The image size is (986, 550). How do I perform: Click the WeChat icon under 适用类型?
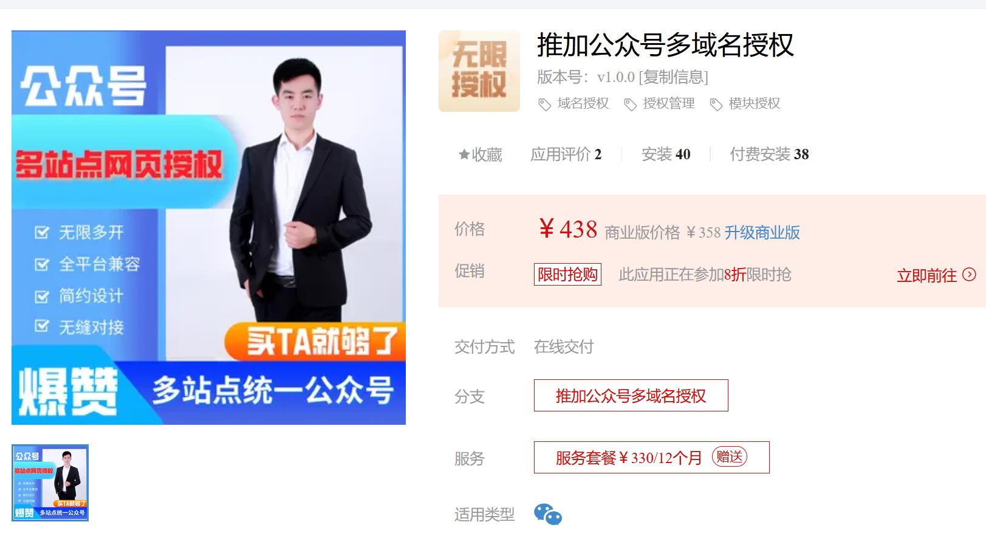pyautogui.click(x=548, y=514)
